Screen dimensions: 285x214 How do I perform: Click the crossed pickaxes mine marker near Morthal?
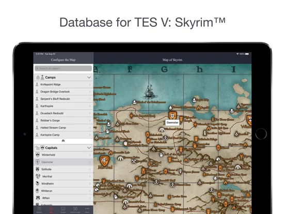coord(134,161)
